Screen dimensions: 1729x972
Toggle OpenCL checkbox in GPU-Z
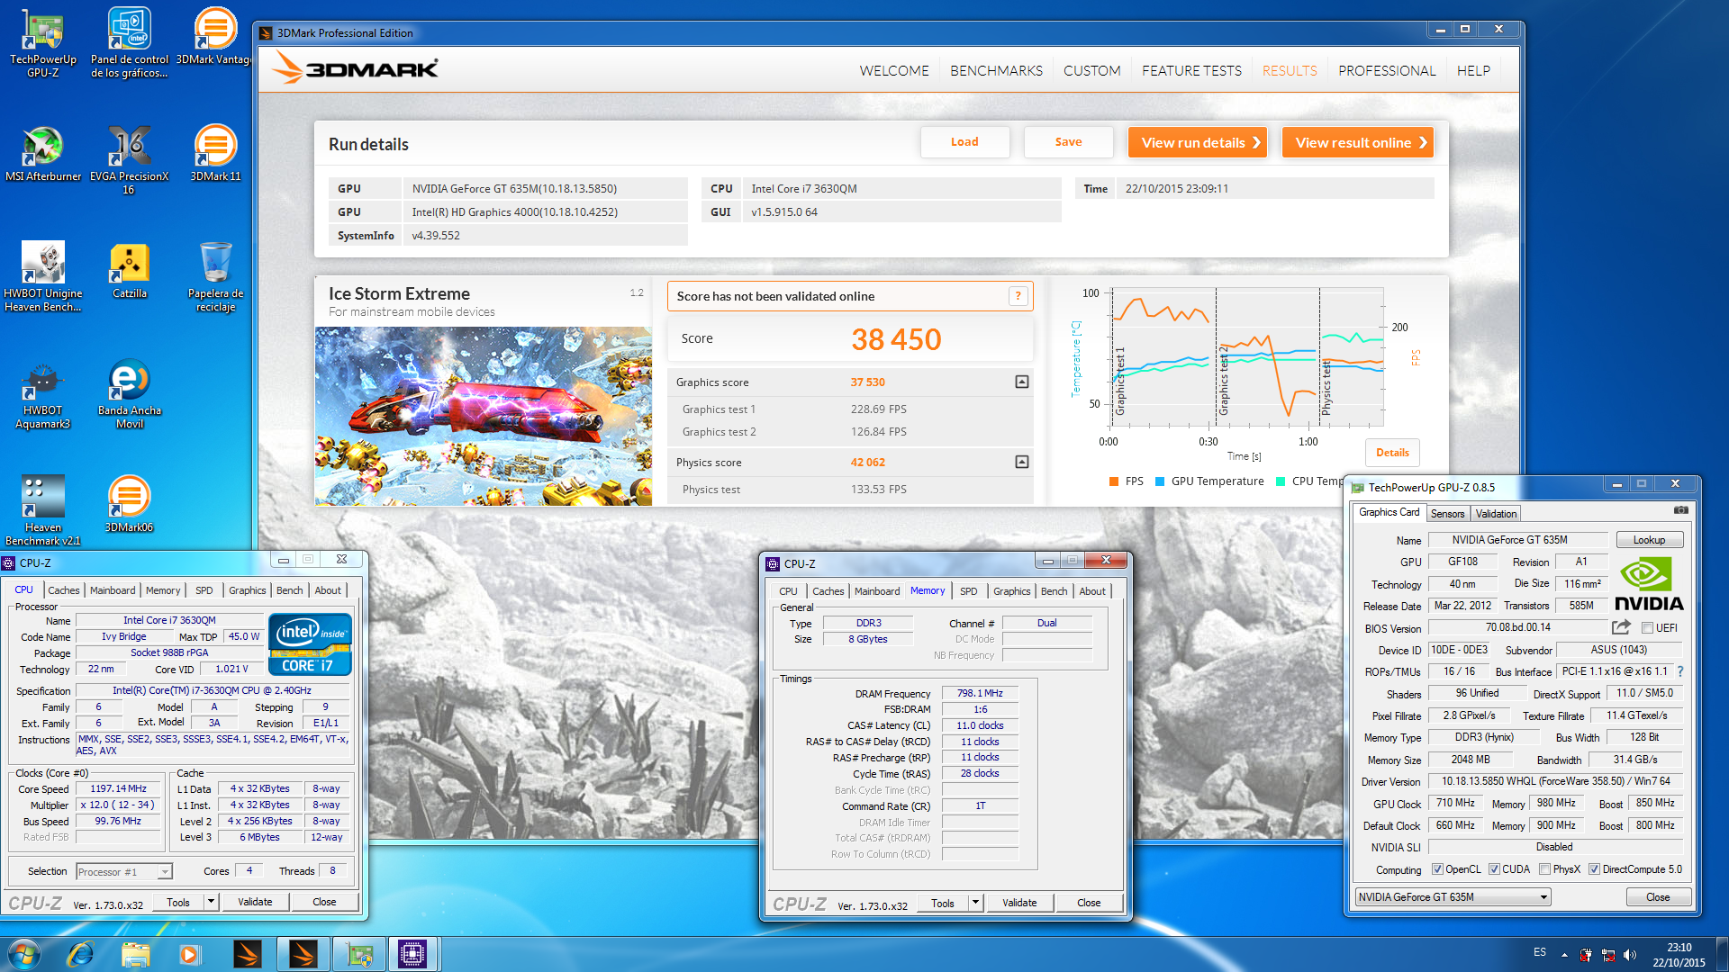pos(1437,869)
